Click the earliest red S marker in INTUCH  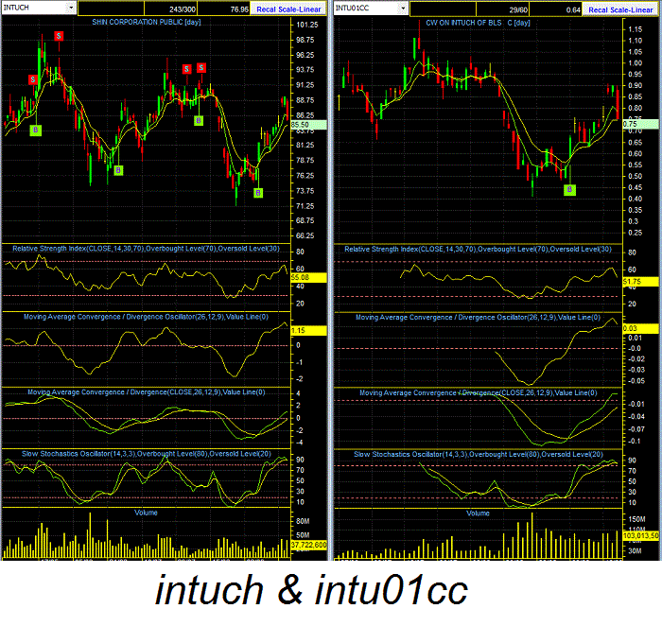(33, 79)
